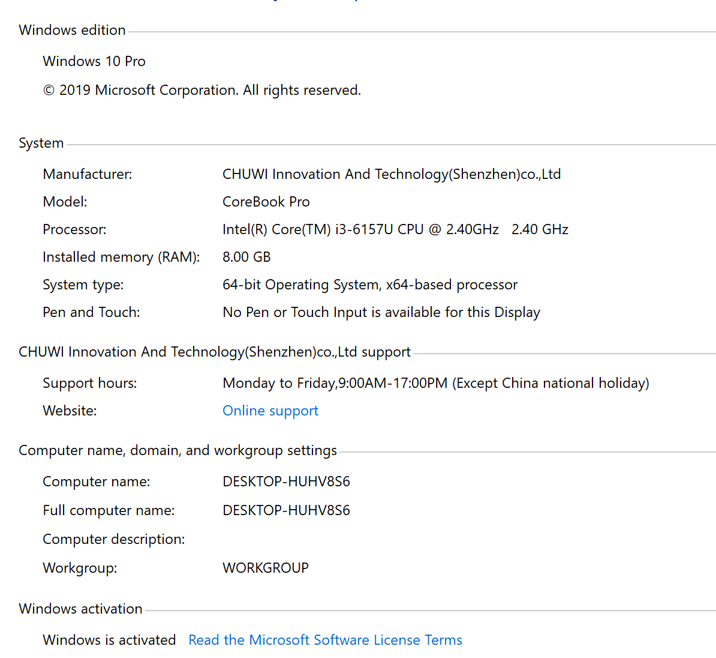Click the Windows edition section heading
This screenshot has width=716, height=658.
pyautogui.click(x=72, y=30)
